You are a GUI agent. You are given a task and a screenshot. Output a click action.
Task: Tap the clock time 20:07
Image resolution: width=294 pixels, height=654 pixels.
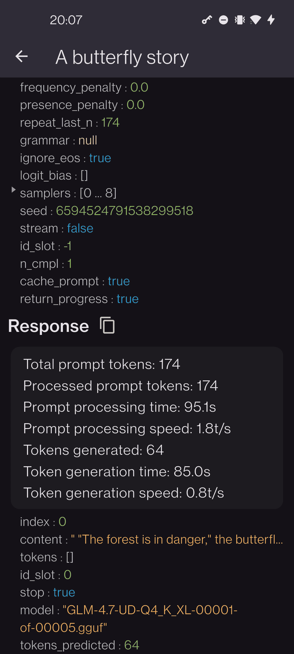pyautogui.click(x=66, y=20)
